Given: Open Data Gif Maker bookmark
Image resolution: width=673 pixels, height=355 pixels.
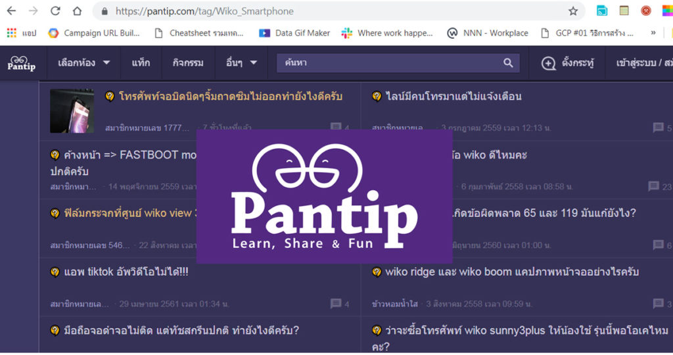Looking at the screenshot, I should coord(295,33).
